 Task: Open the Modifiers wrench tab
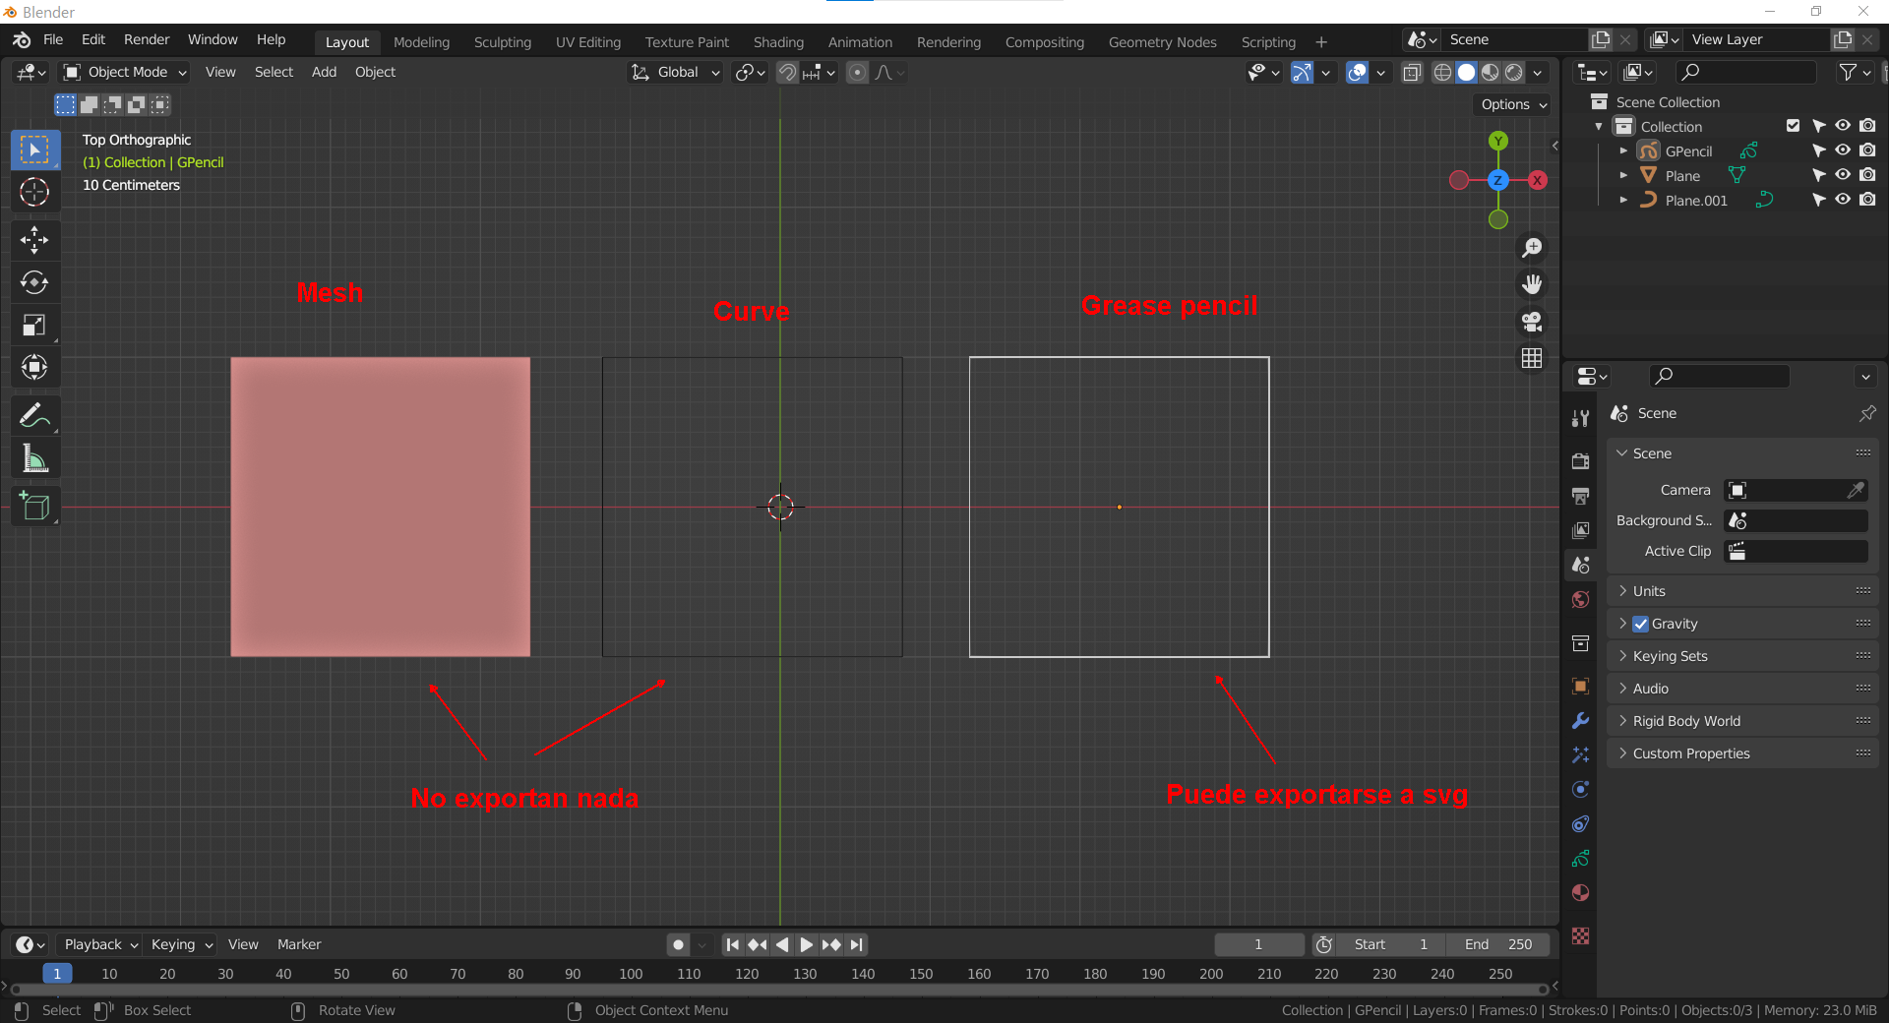(1580, 720)
